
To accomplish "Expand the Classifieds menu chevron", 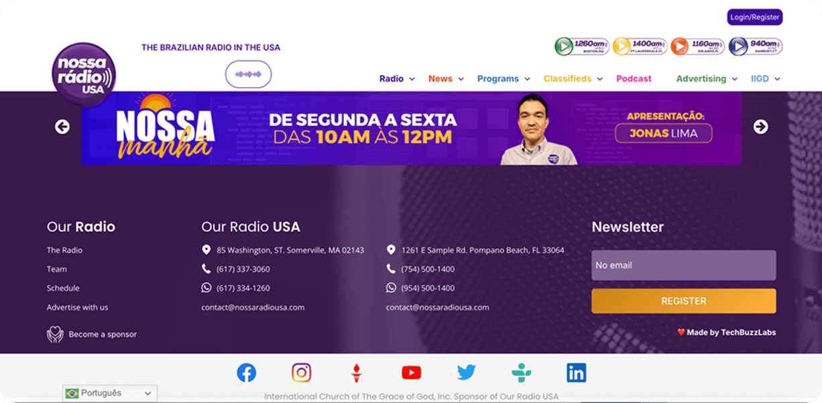I will coord(600,79).
